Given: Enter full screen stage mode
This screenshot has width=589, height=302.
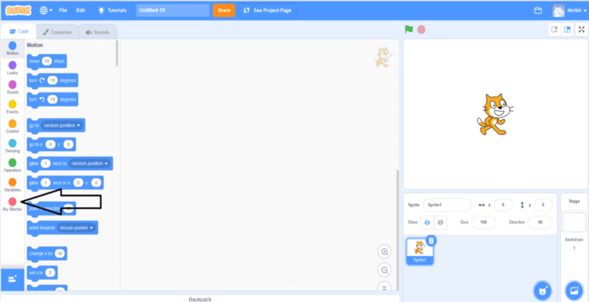Looking at the screenshot, I should 582,29.
